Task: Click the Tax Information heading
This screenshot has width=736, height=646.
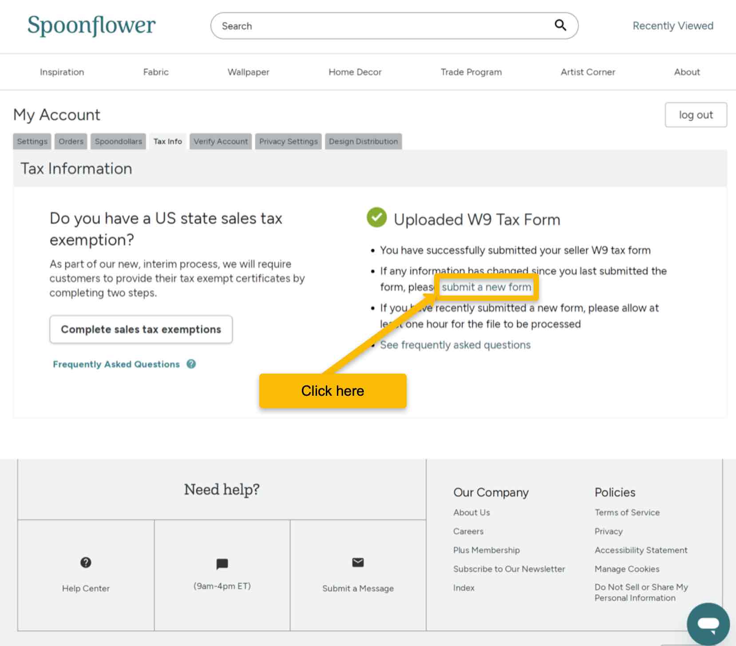Action: pyautogui.click(x=76, y=169)
